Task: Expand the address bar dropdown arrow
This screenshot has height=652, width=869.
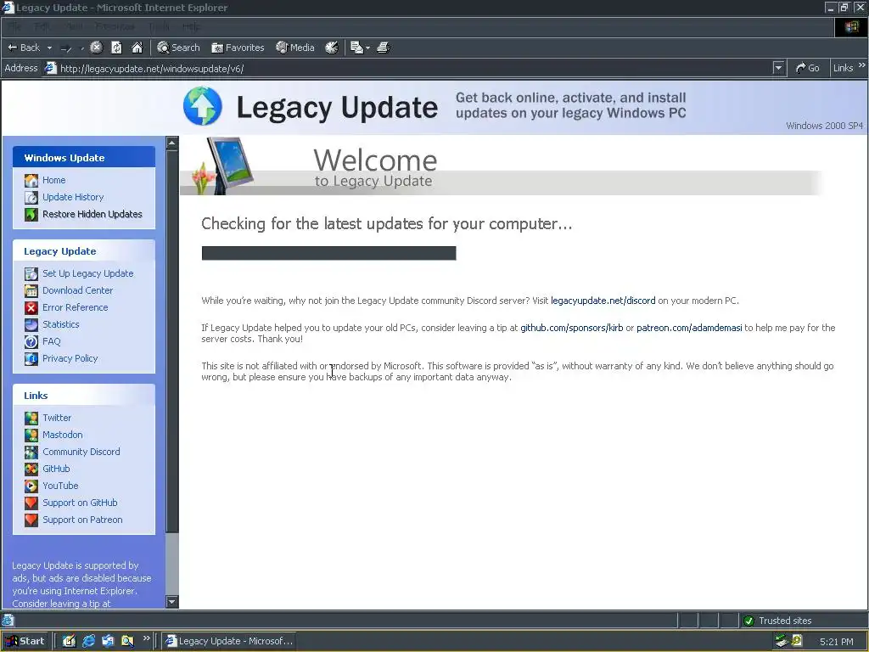Action: [x=779, y=68]
